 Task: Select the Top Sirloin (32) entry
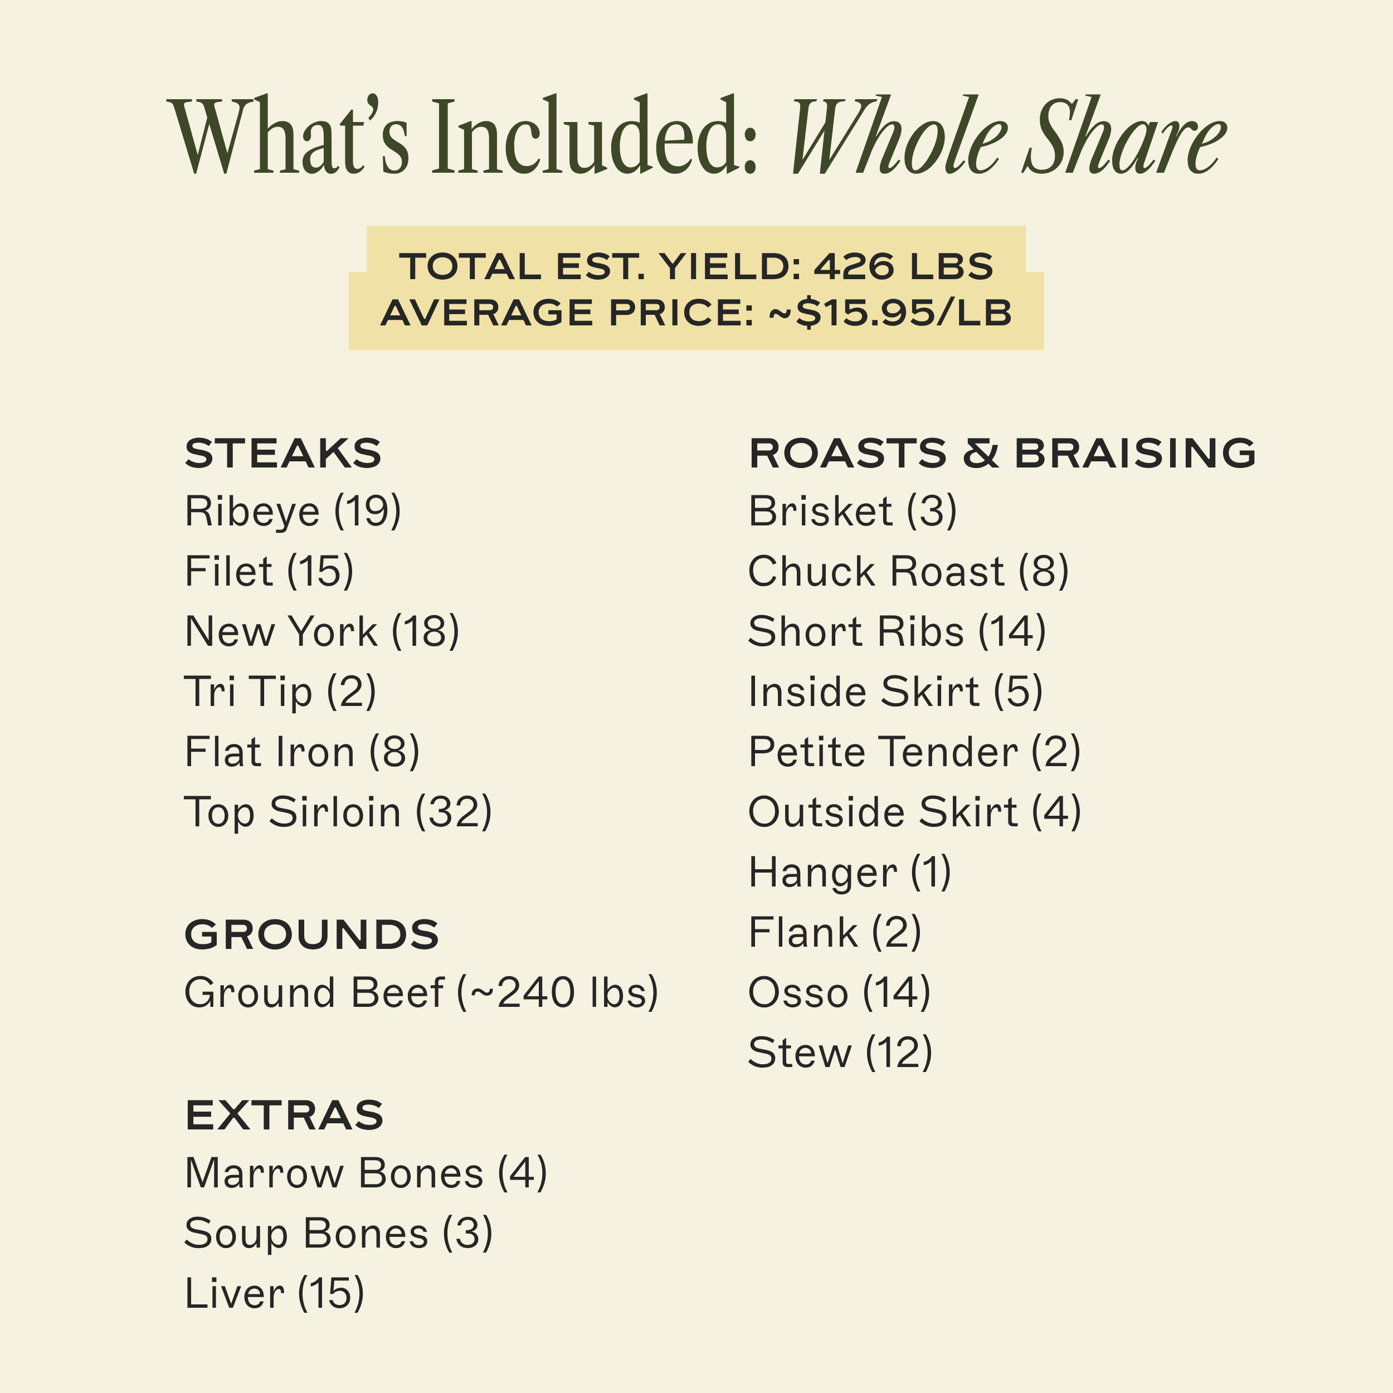338,812
